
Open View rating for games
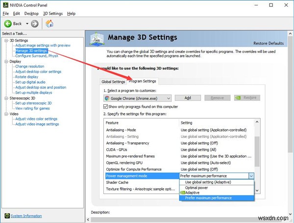[32, 108]
